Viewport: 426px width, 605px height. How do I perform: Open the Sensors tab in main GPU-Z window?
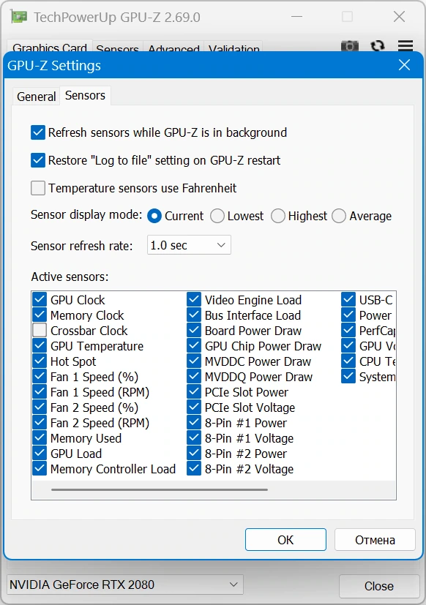[x=117, y=48]
